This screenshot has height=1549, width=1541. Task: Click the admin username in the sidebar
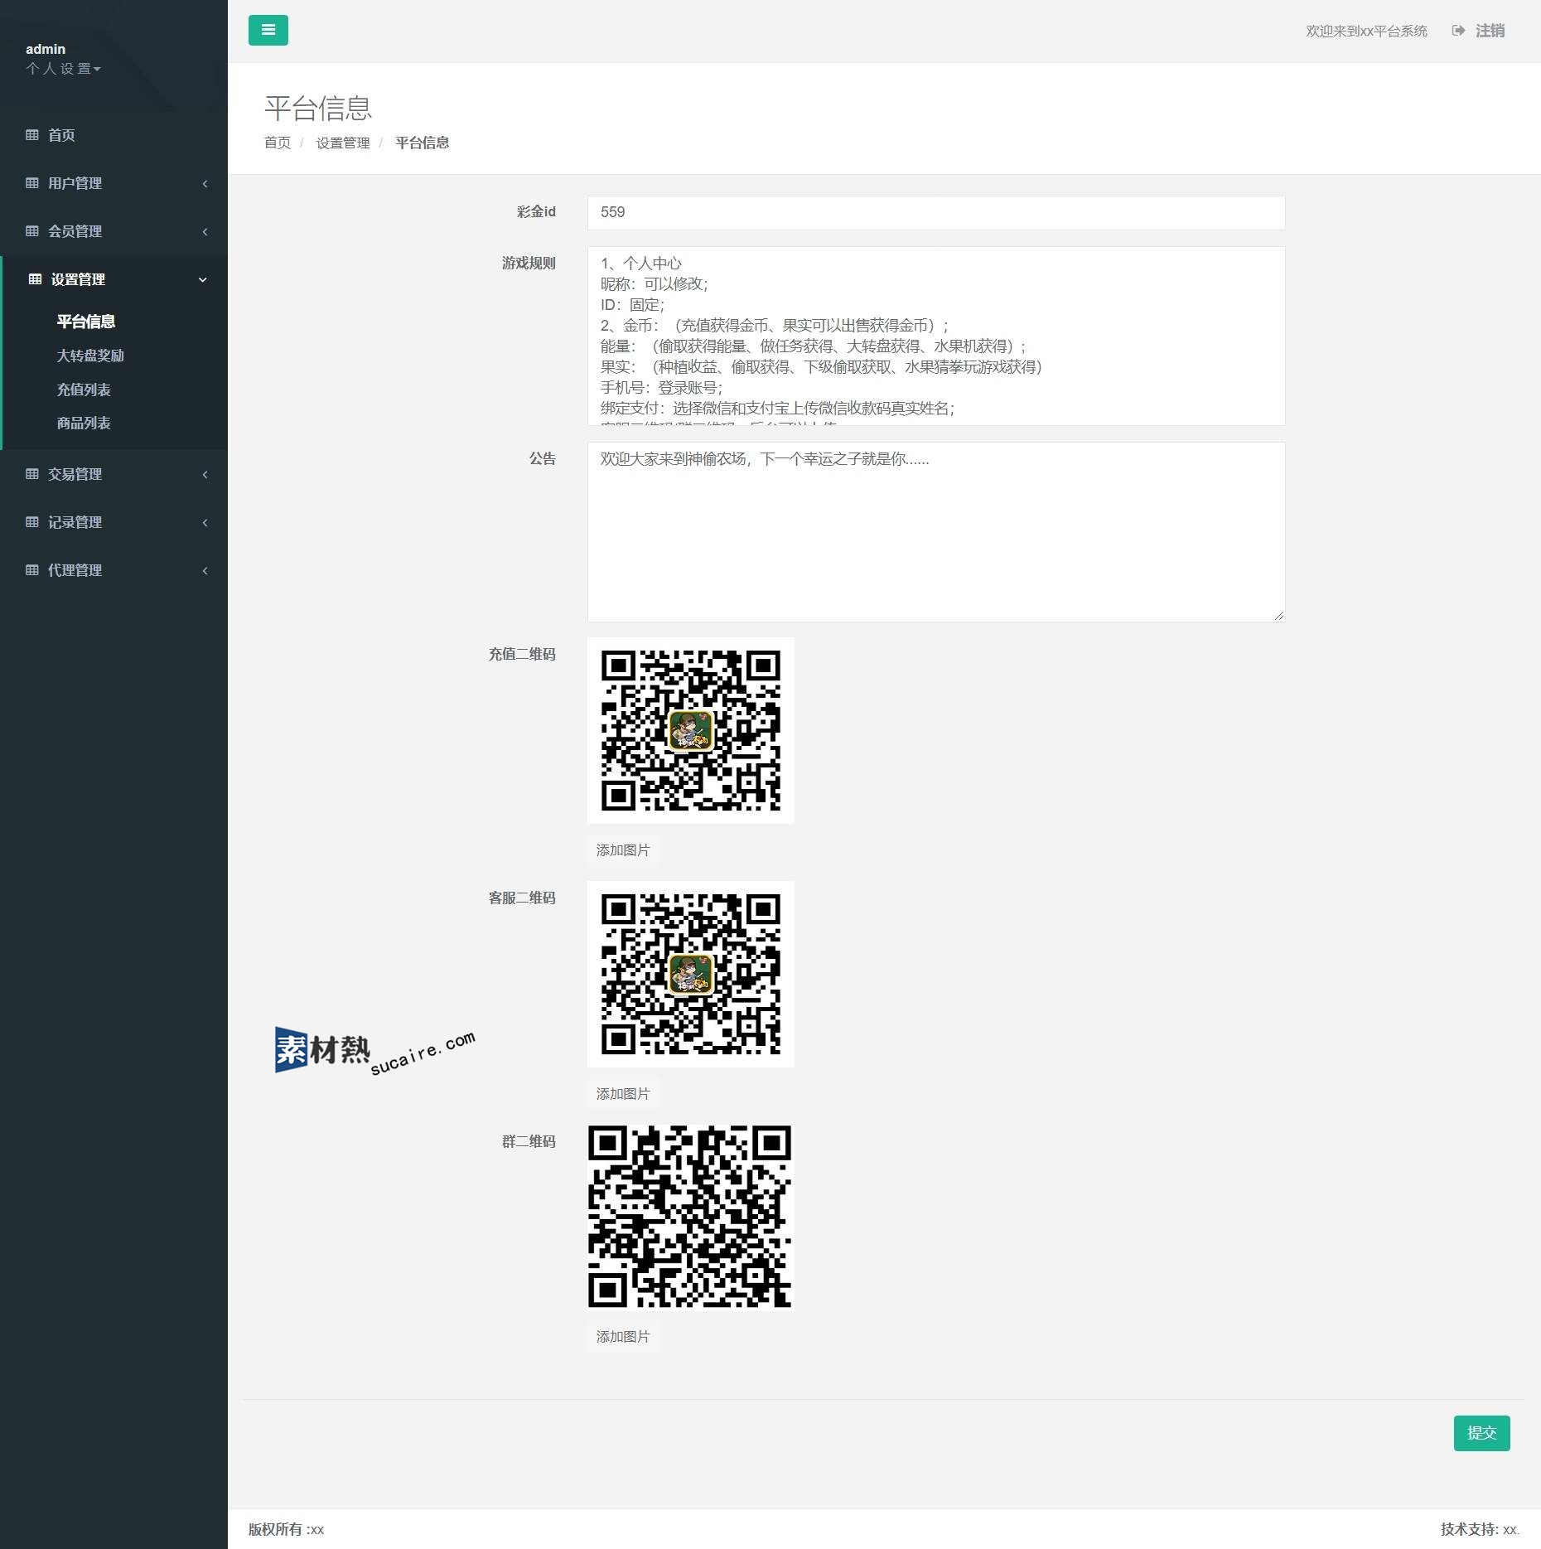46,49
